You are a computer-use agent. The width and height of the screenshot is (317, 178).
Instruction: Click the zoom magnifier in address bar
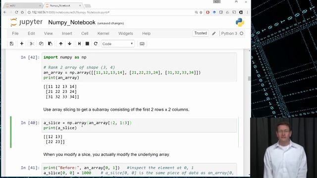click(196, 12)
